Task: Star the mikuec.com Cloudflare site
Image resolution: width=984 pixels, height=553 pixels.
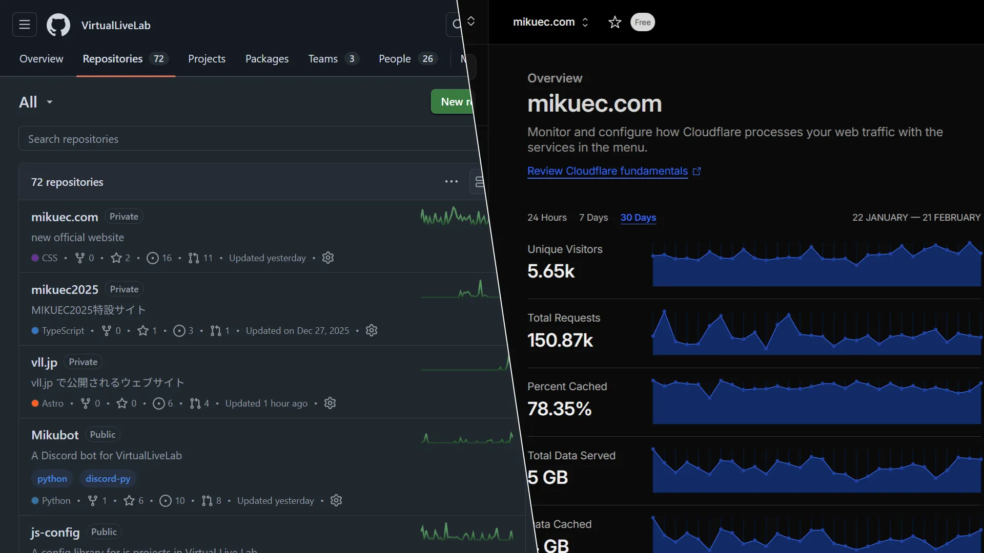Action: pos(614,22)
